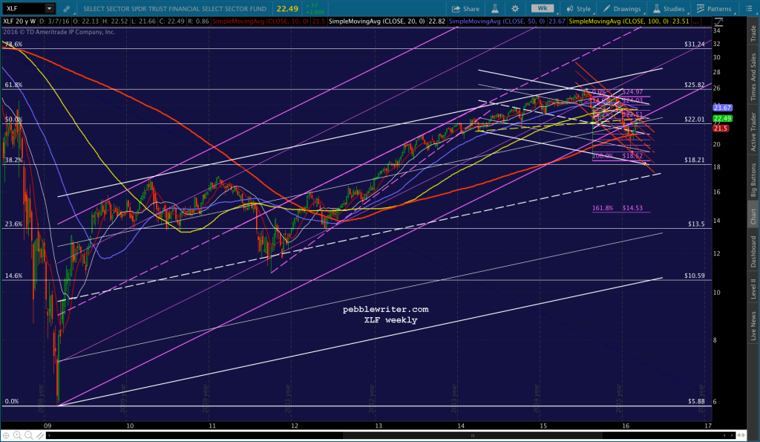Viewport: 760px width, 442px height.
Task: Click the 22.49 last price in header
Action: 287,9
